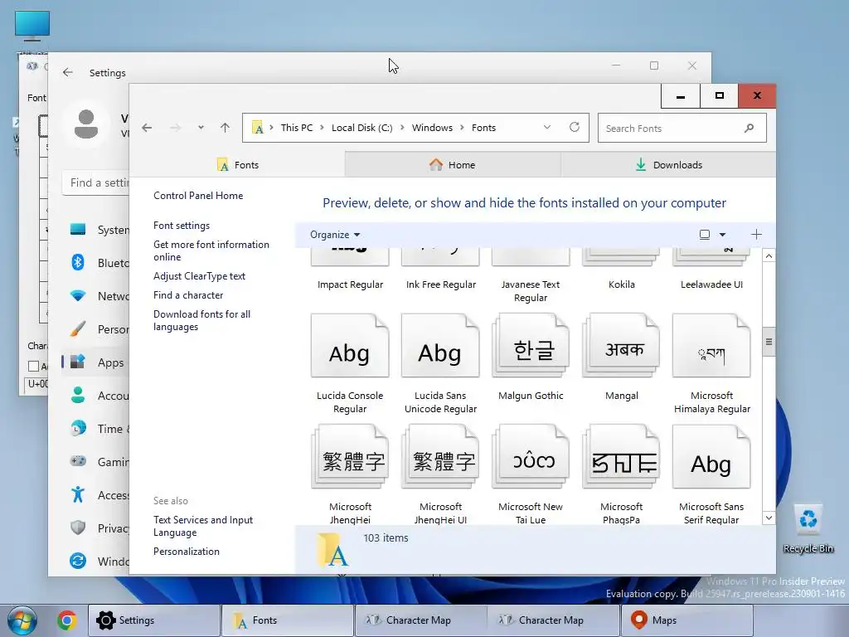Expand the view options dropdown arrow
The image size is (849, 637).
coord(722,235)
